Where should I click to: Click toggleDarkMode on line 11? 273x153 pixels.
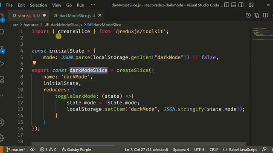pos(76,96)
